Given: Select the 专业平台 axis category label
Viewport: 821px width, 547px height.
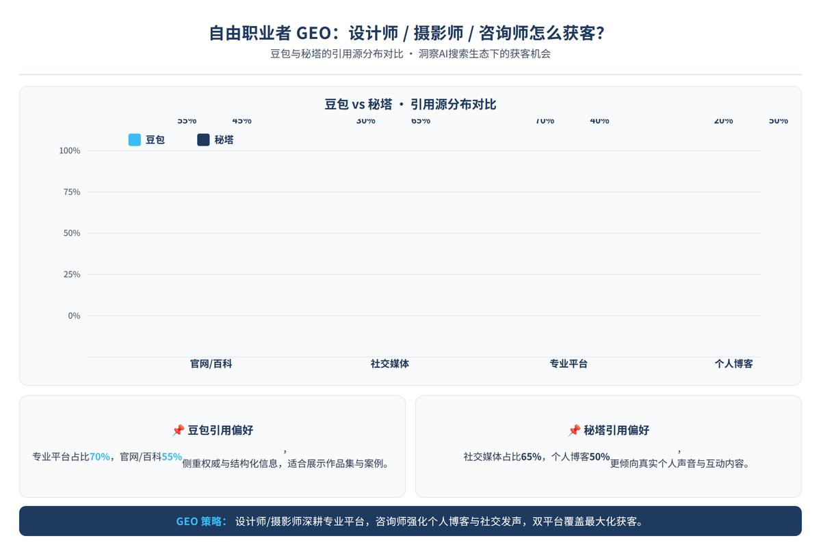Looking at the screenshot, I should click(569, 364).
